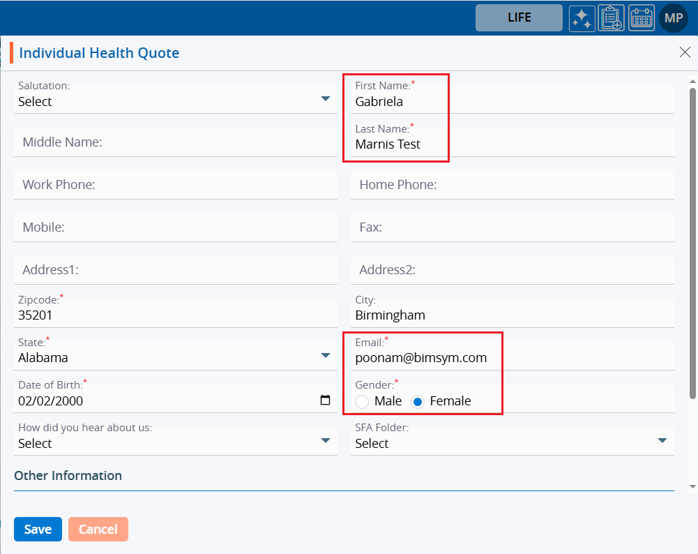The height and width of the screenshot is (554, 698).
Task: Click into the Middle Name field
Action: (175, 142)
